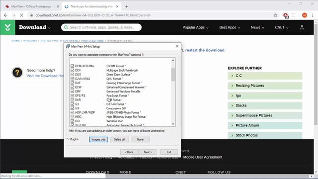Open the Chrome three-dot menu

(313, 15)
